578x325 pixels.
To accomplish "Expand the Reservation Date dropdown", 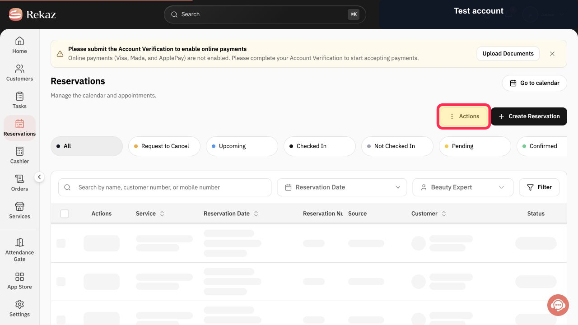I will click(x=342, y=187).
